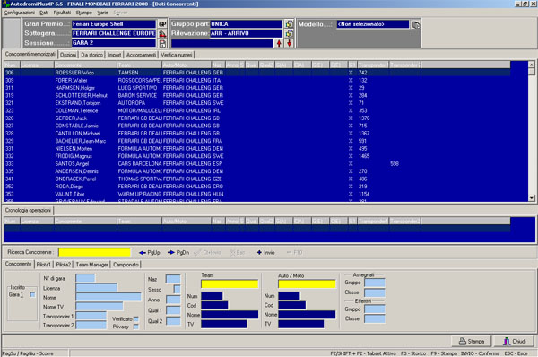
Task: Click the Sottogara field FERRARI CHALLENGE EUROPE
Action: click(114, 33)
